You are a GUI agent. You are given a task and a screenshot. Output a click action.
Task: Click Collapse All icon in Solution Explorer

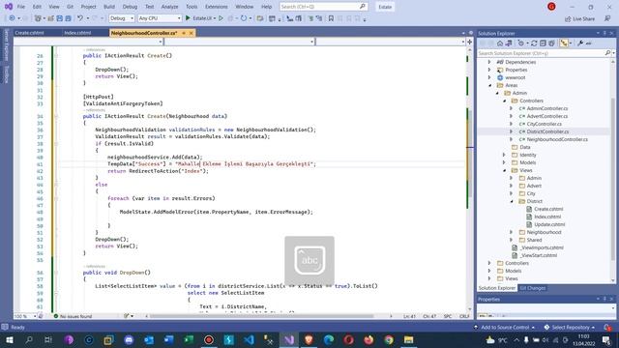tap(543, 43)
